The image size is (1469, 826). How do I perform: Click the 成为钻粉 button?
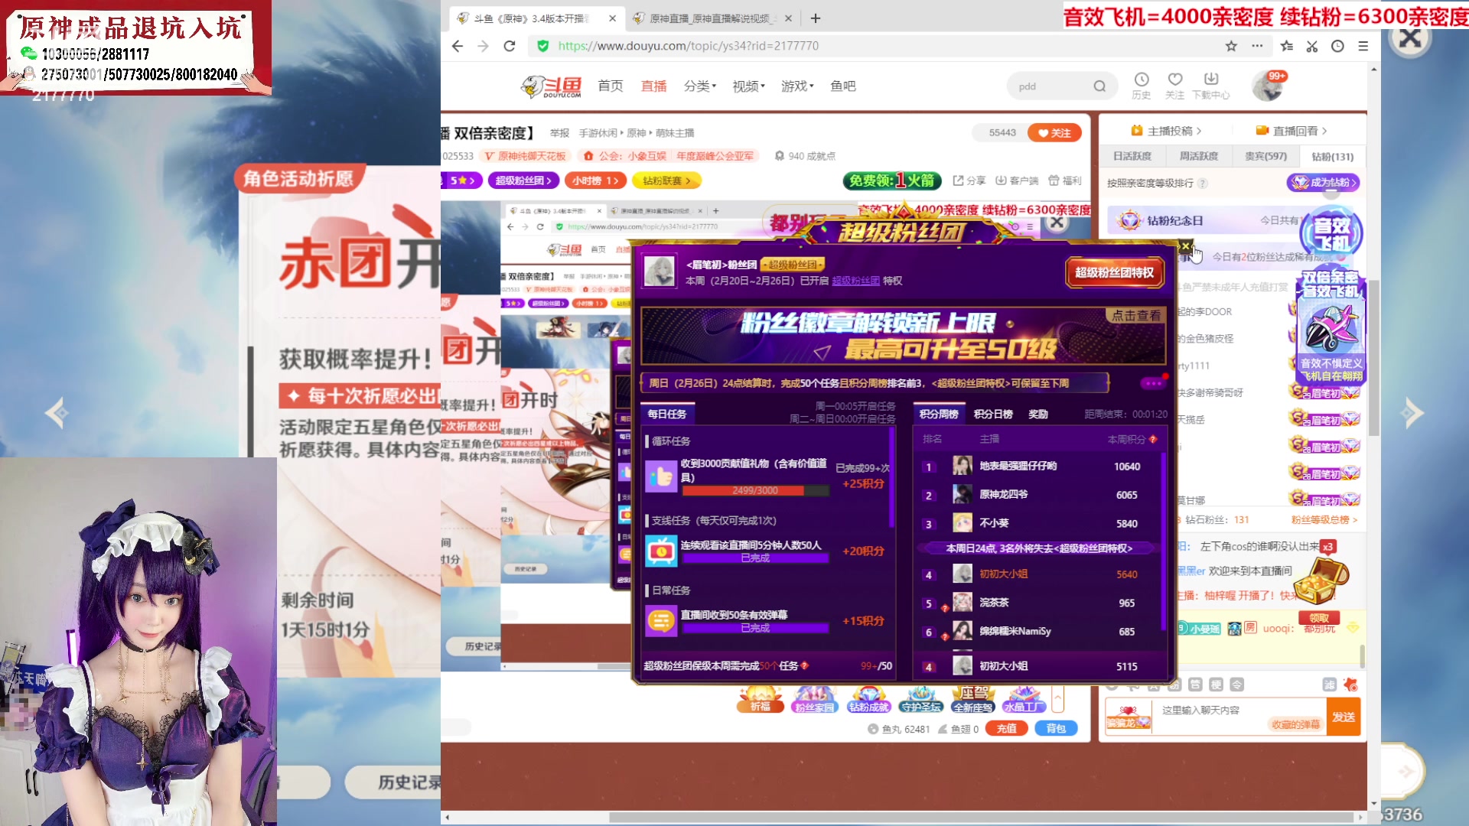pyautogui.click(x=1324, y=183)
